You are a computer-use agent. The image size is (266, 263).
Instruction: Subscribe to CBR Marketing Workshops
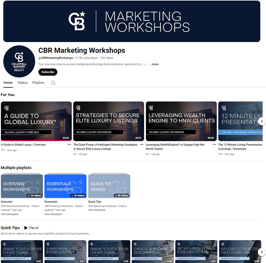coord(48,72)
